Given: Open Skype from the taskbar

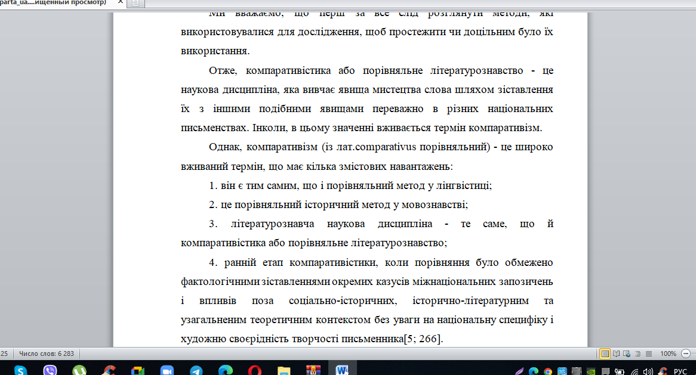Looking at the screenshot, I should pyautogui.click(x=20, y=370).
